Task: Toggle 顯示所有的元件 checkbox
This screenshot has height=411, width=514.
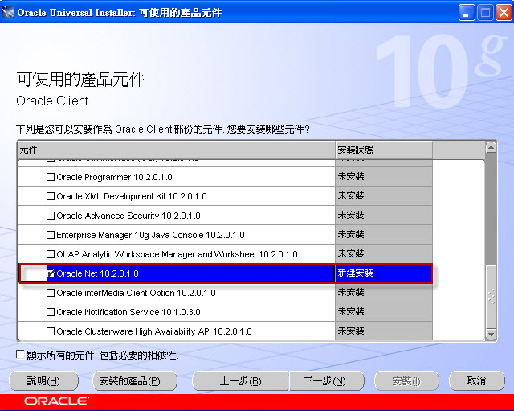Action: point(20,355)
